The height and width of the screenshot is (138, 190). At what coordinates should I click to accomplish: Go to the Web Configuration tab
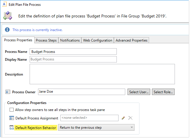point(98,40)
